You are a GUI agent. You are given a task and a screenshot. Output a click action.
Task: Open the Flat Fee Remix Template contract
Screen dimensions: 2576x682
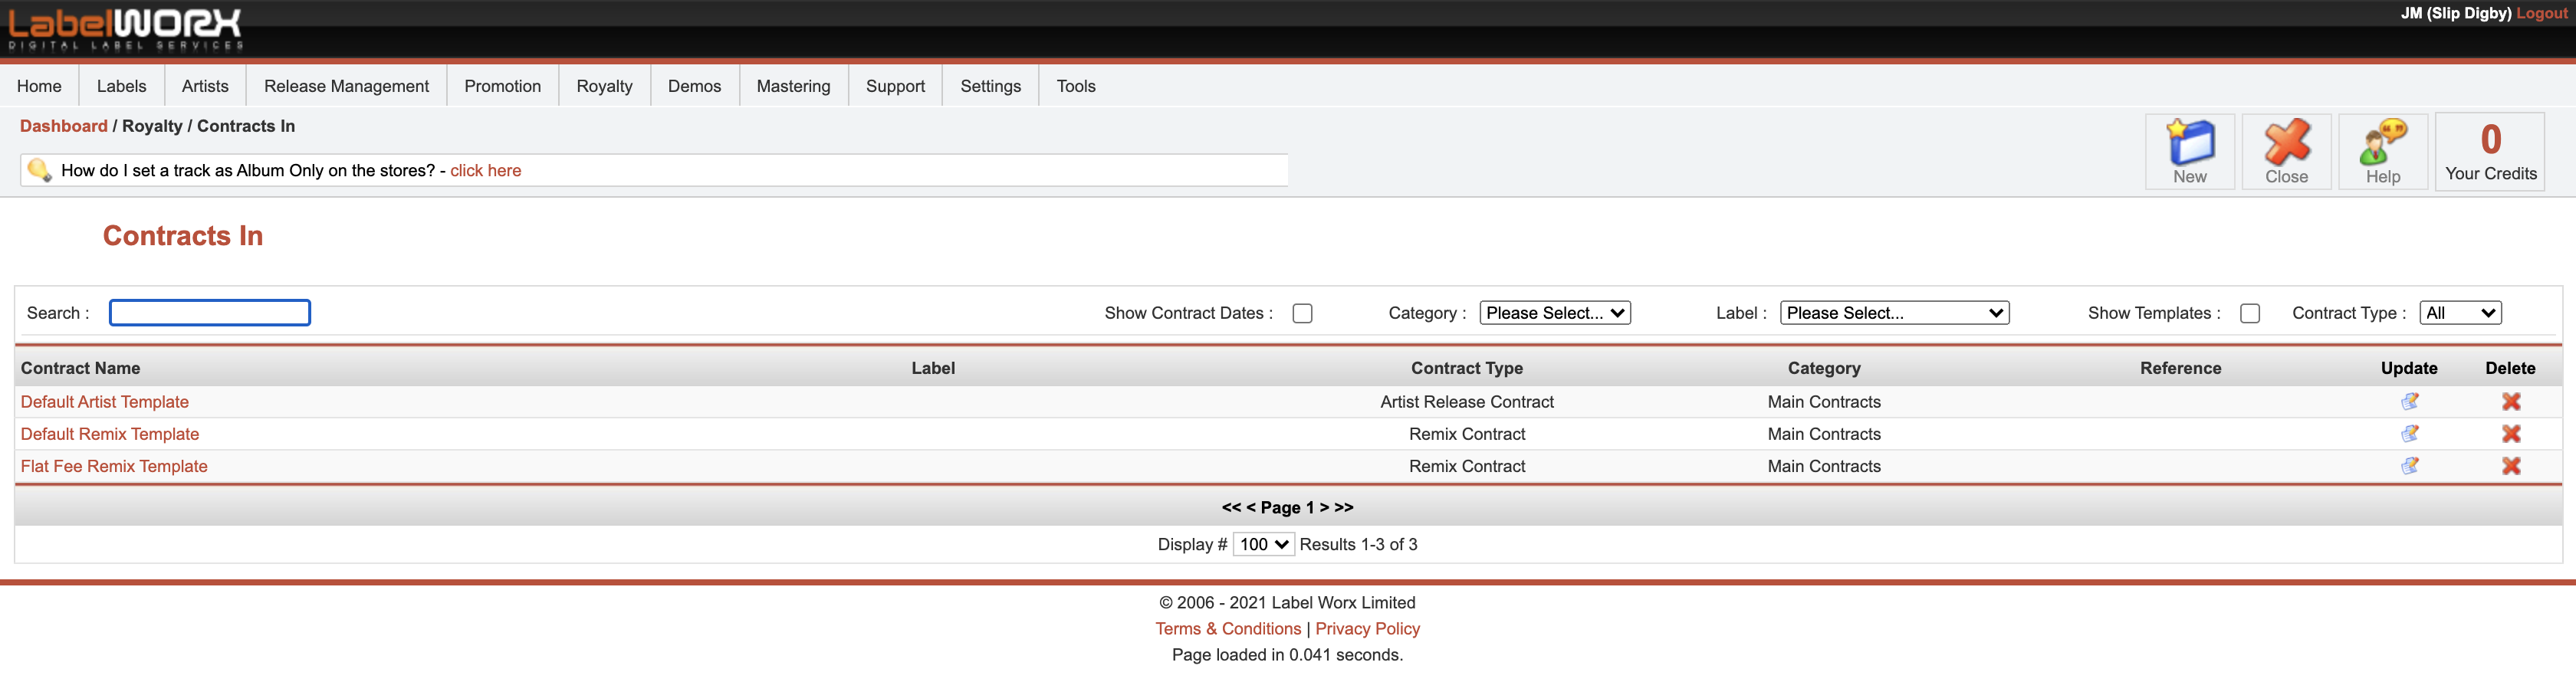click(114, 465)
